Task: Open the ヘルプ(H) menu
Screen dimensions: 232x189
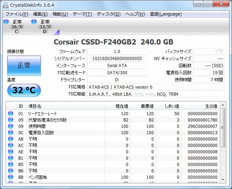Action: click(x=135, y=14)
